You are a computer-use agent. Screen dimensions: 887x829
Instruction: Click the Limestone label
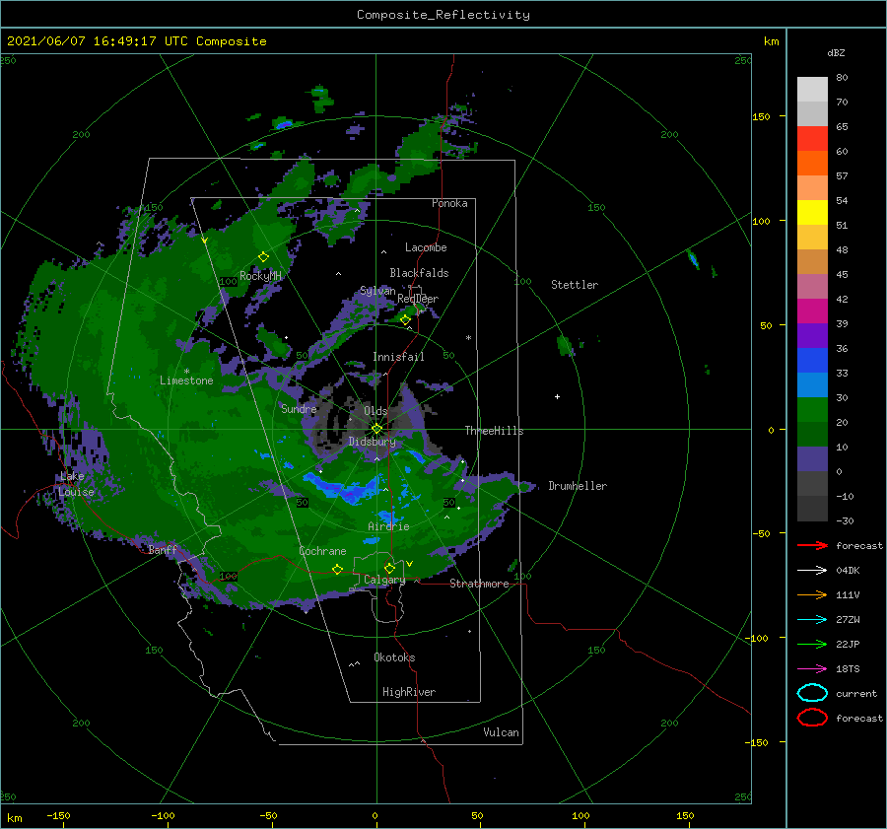point(186,380)
